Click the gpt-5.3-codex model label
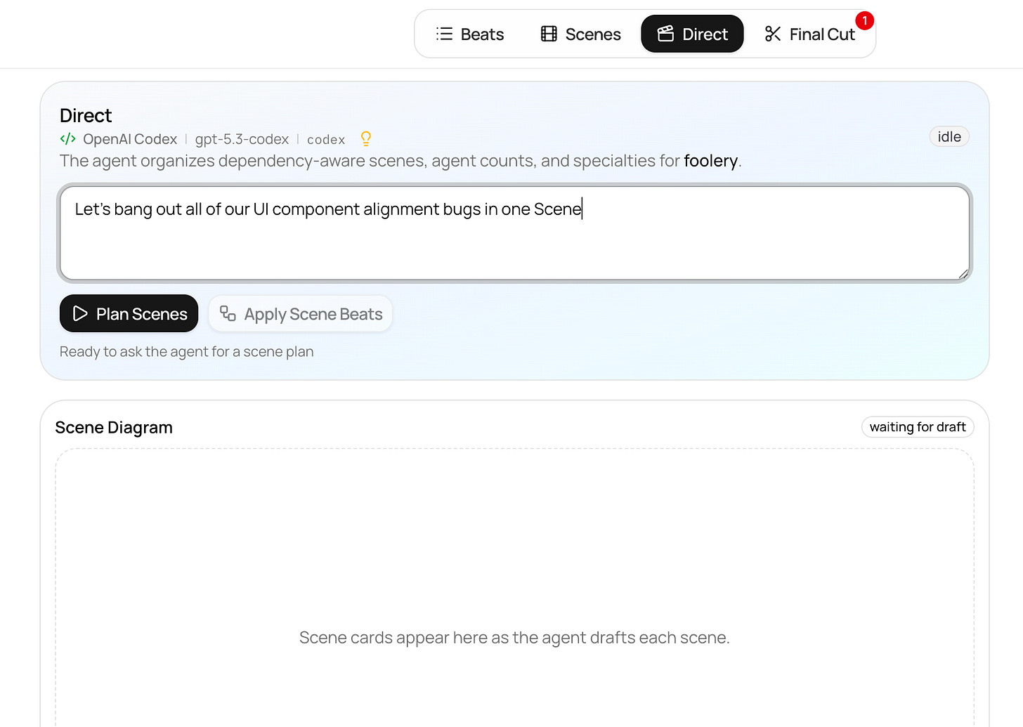 coord(242,139)
